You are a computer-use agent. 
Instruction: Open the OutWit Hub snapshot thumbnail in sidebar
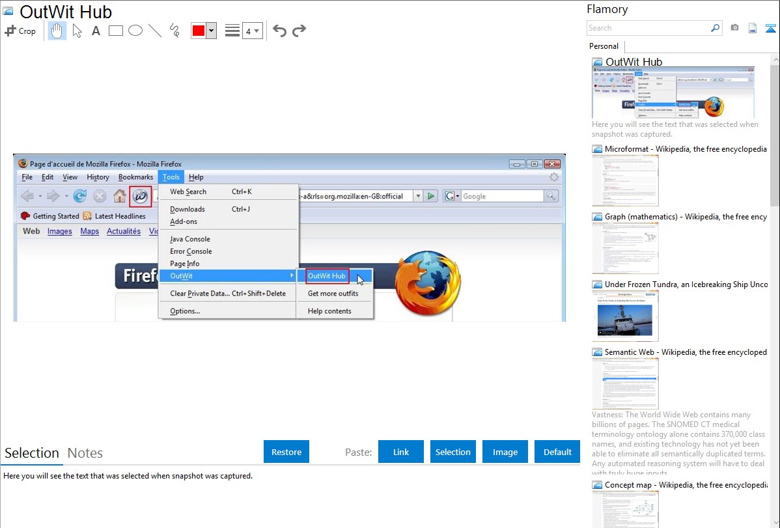673,92
